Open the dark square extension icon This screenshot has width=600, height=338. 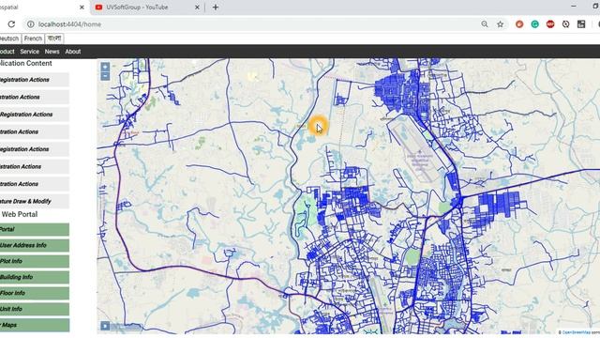[581, 24]
